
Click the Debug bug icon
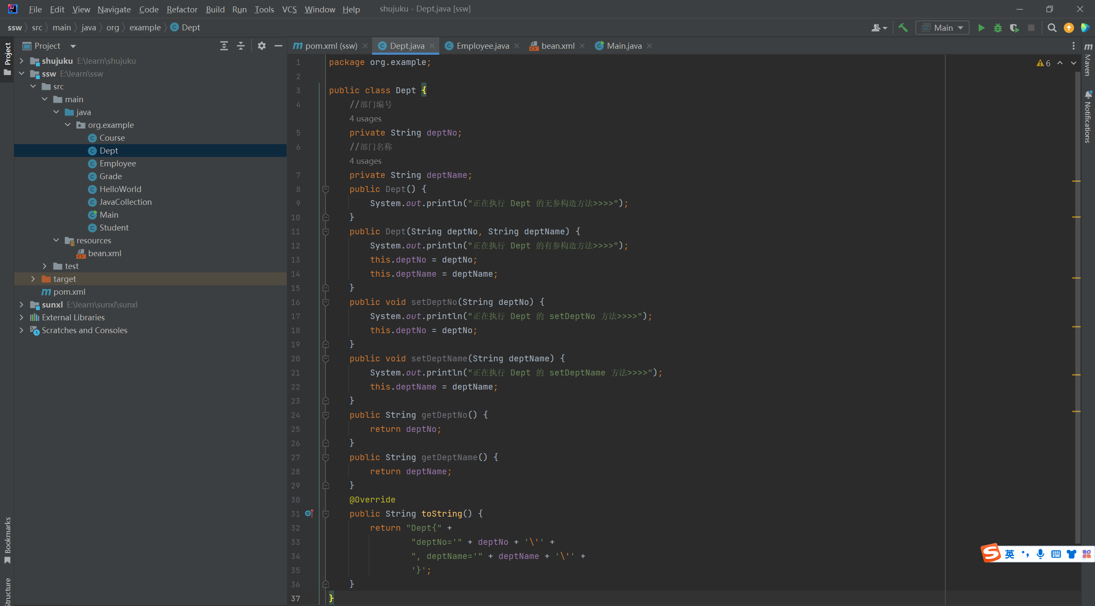point(997,28)
